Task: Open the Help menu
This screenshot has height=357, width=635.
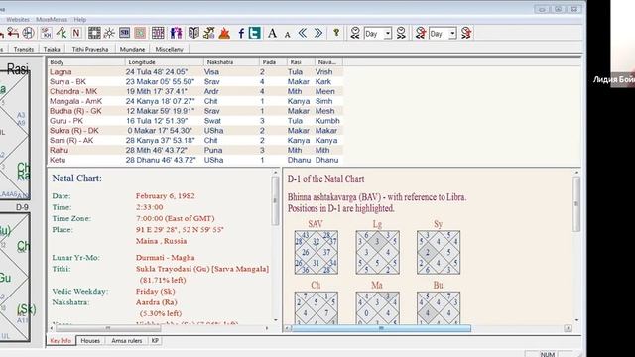Action: [79, 20]
